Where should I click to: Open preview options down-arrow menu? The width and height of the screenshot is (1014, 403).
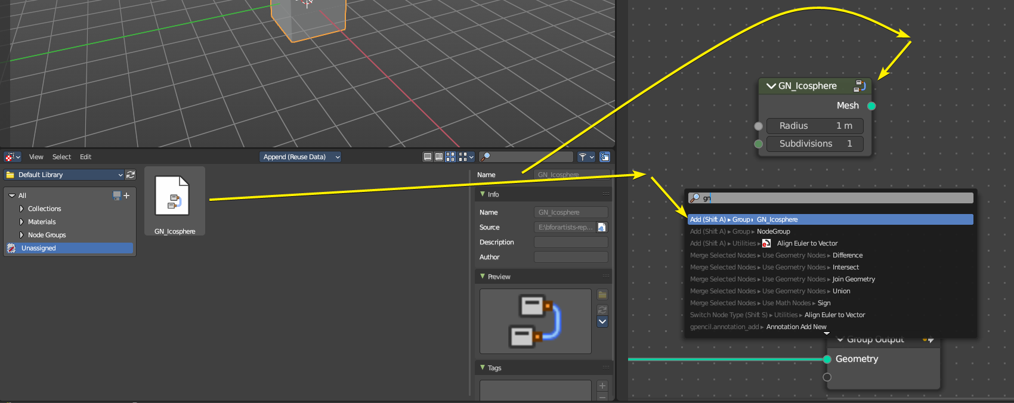(602, 322)
